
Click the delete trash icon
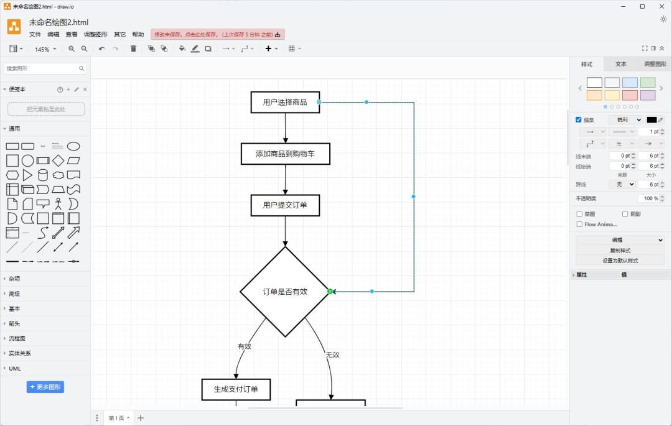pos(133,49)
